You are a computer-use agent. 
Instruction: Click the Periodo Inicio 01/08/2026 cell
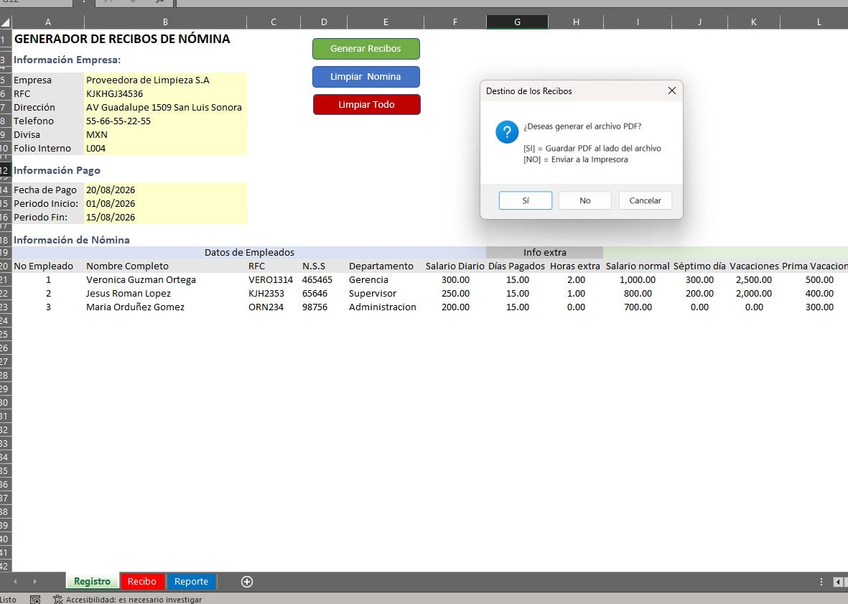[x=165, y=203]
